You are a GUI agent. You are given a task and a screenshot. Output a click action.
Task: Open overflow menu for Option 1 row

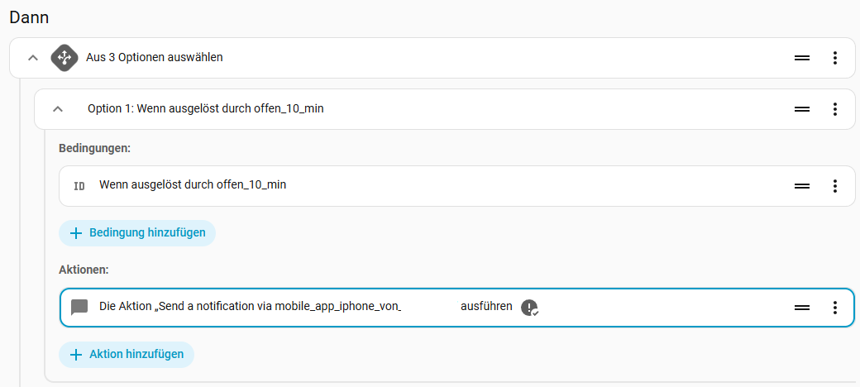click(834, 109)
